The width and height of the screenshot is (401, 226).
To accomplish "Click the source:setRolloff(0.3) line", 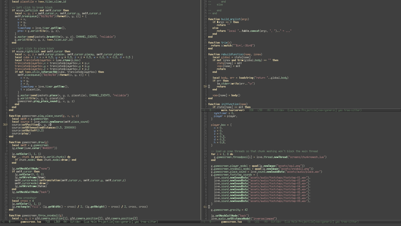I will point(28,130).
